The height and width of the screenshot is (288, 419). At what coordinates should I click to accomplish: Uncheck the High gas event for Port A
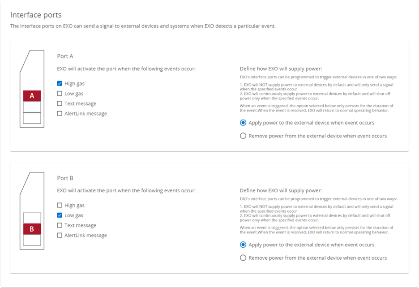[x=60, y=83]
